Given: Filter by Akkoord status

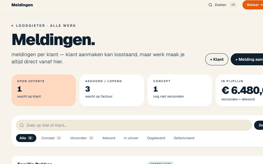Looking at the screenshot, I should pos(109,138).
